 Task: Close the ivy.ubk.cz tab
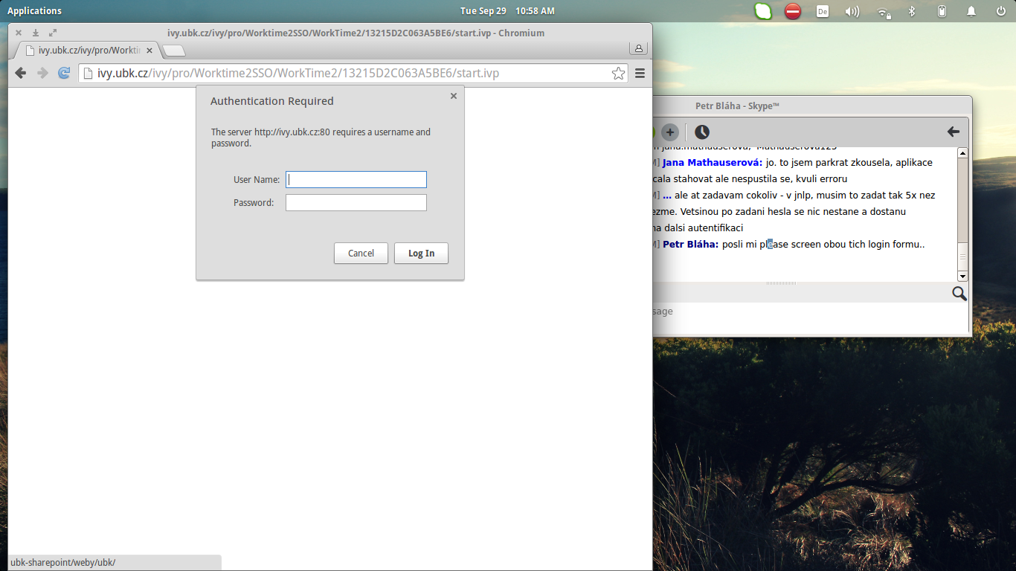tap(149, 51)
